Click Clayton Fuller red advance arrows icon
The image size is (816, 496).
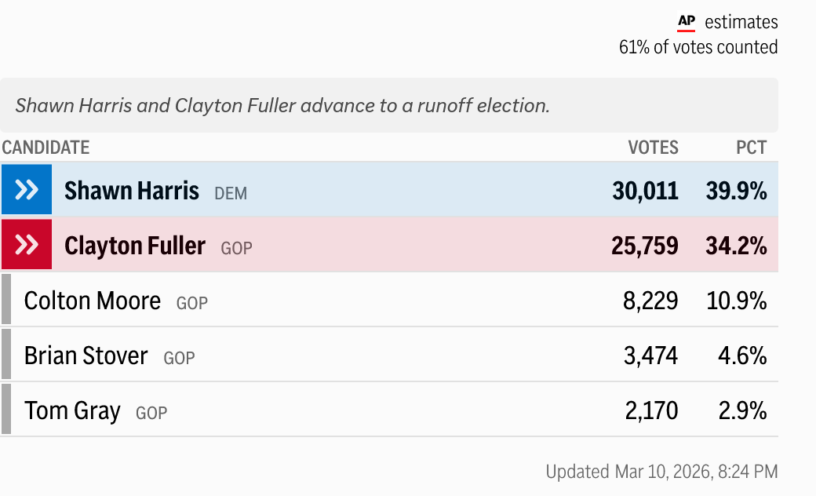click(27, 245)
